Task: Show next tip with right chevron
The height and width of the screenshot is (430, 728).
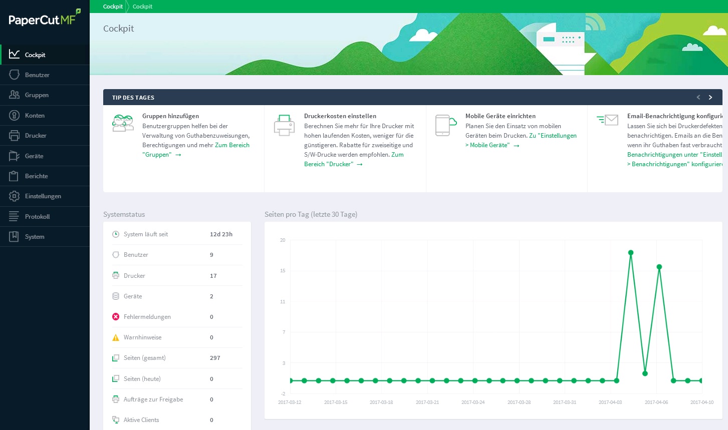Action: tap(710, 98)
